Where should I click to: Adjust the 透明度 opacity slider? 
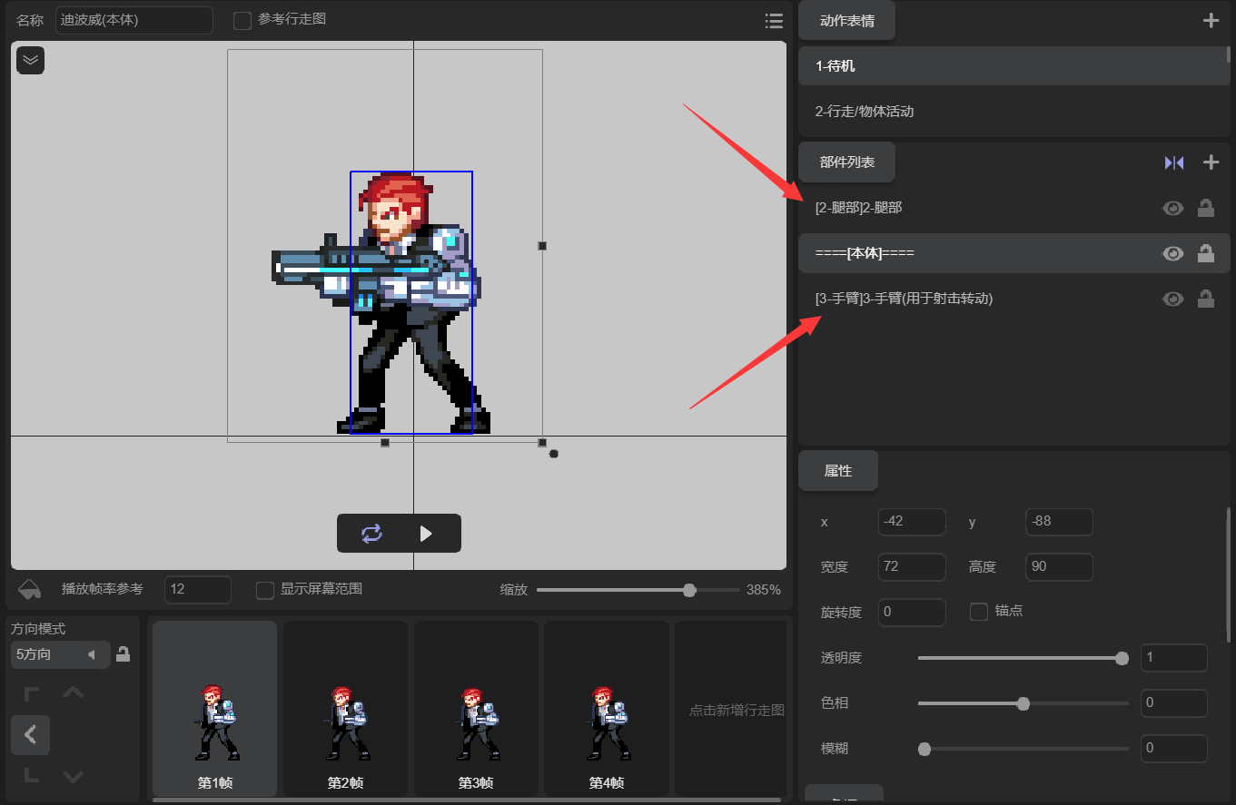(x=1023, y=658)
